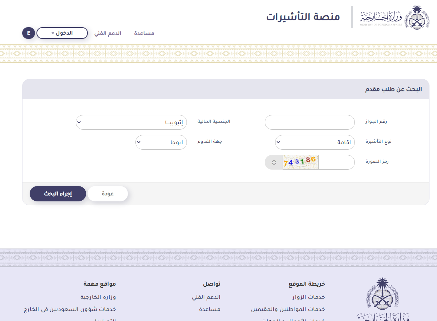Image resolution: width=437 pixels, height=321 pixels.
Task: Follow footer link خدمات المواطنين والمقيمين
Action: [x=288, y=309]
